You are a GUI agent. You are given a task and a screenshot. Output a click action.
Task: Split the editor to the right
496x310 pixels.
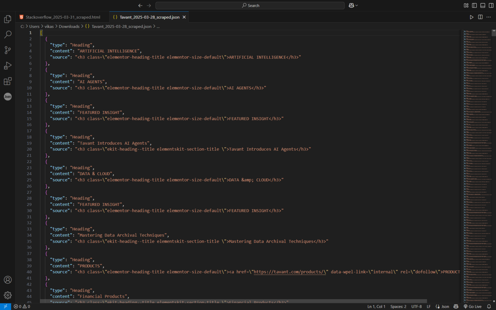point(480,17)
